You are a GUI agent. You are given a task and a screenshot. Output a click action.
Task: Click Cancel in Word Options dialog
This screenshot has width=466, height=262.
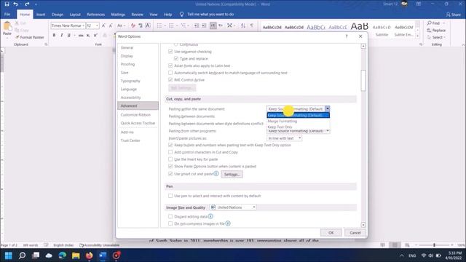pyautogui.click(x=355, y=233)
